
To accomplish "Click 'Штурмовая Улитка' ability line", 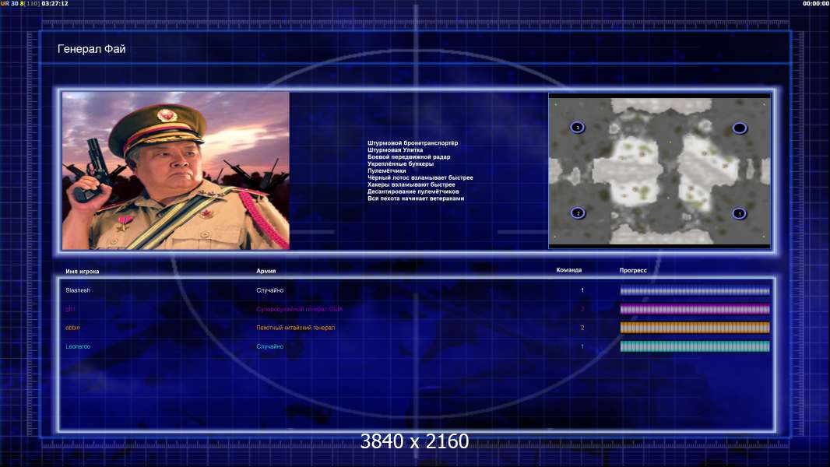I will tap(395, 149).
